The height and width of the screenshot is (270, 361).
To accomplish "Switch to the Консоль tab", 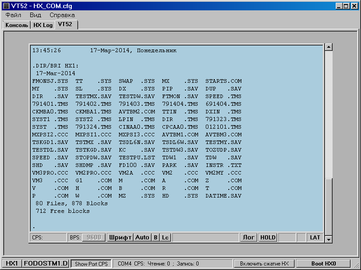I will (17, 25).
